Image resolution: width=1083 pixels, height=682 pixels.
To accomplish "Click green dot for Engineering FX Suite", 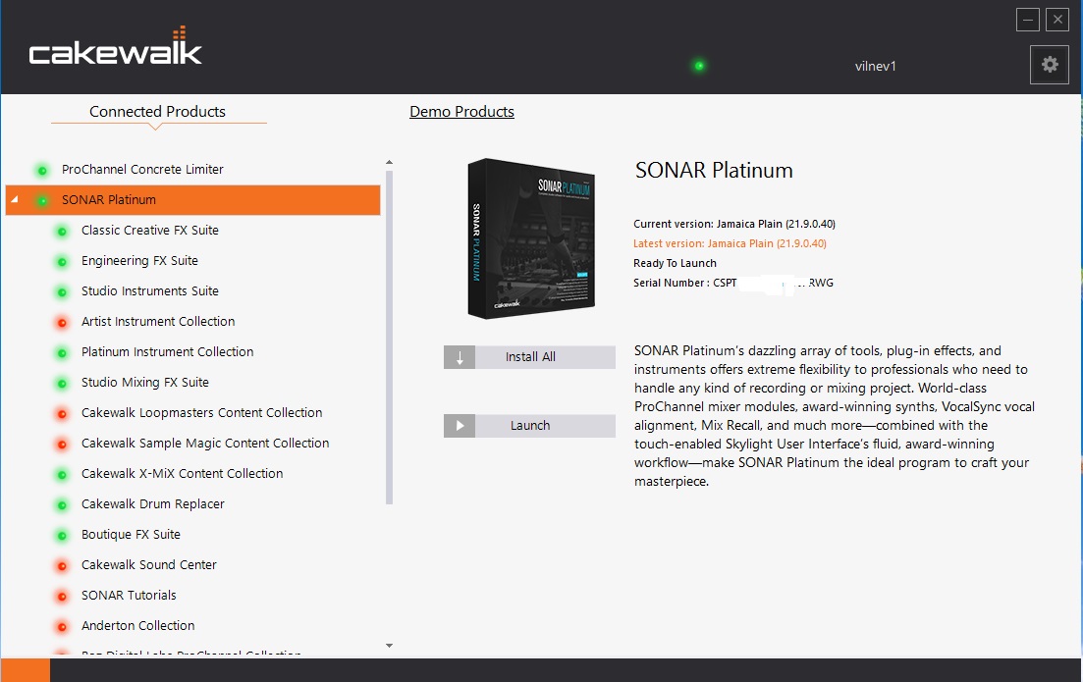I will [62, 262].
